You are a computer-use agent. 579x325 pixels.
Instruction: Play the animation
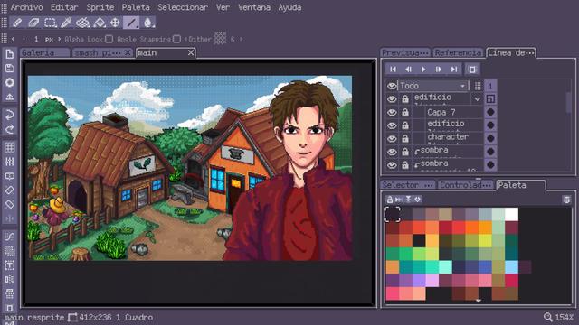click(423, 69)
